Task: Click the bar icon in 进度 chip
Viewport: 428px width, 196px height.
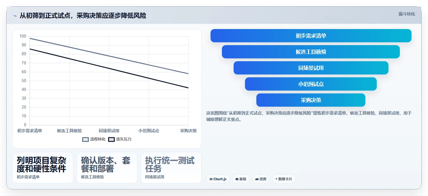Action: [x=257, y=179]
